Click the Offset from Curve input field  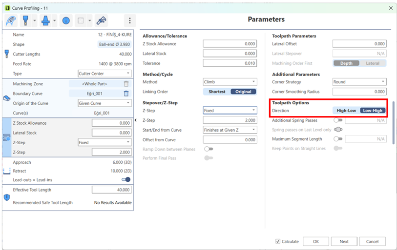230,140
